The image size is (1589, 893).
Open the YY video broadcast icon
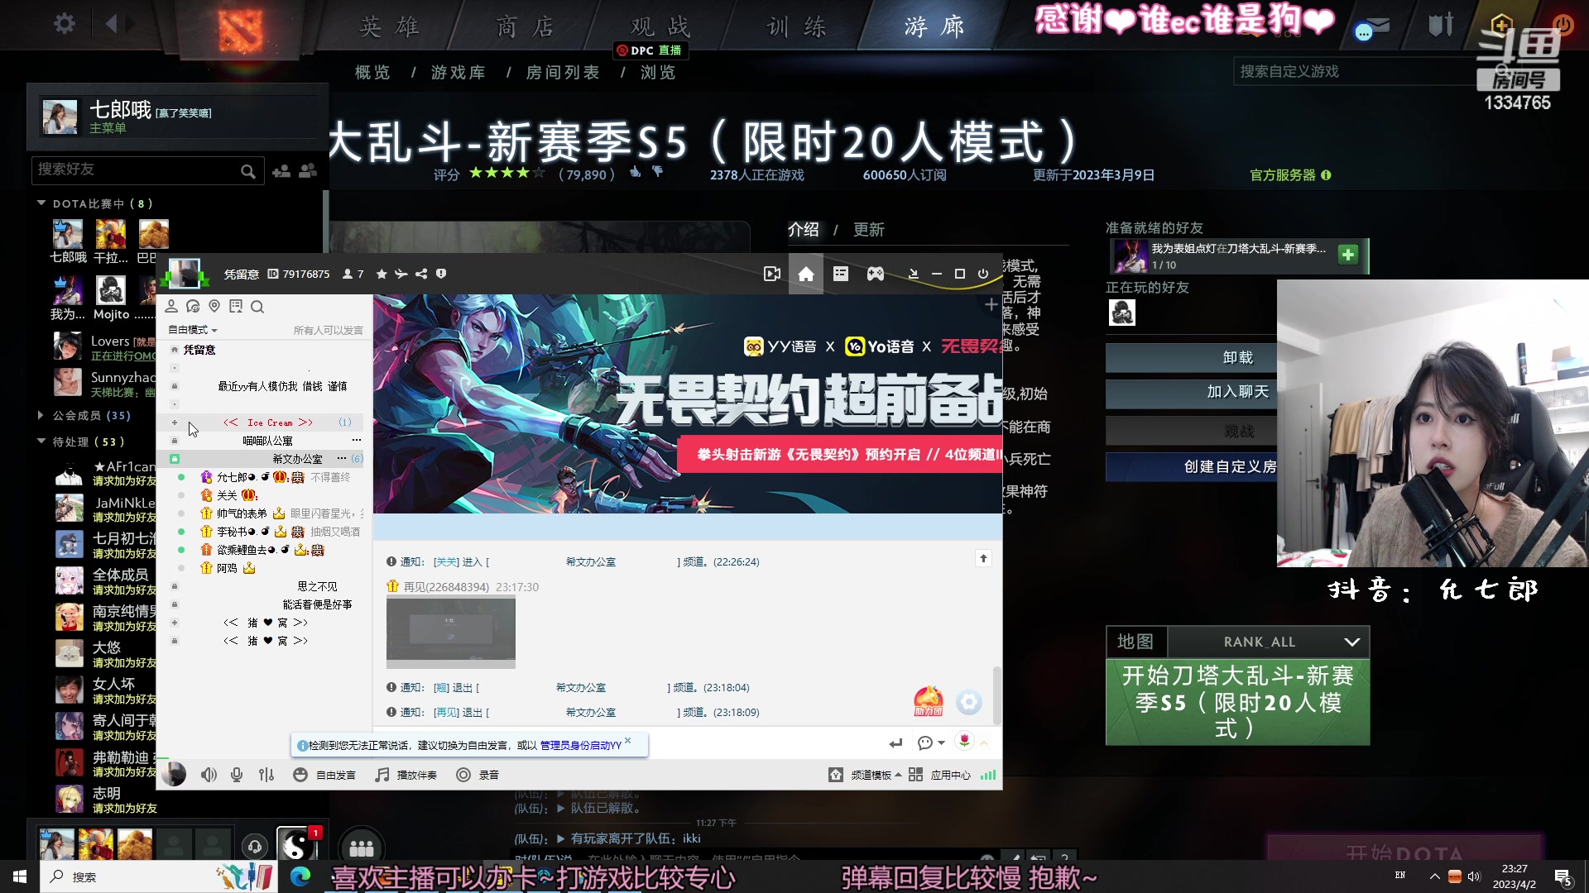[772, 274]
